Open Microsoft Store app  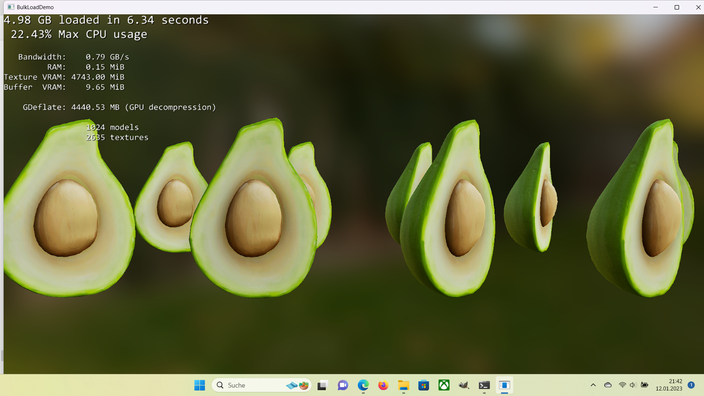[x=423, y=385]
